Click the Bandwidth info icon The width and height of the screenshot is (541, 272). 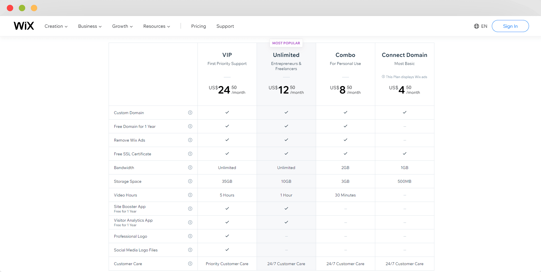pos(190,168)
